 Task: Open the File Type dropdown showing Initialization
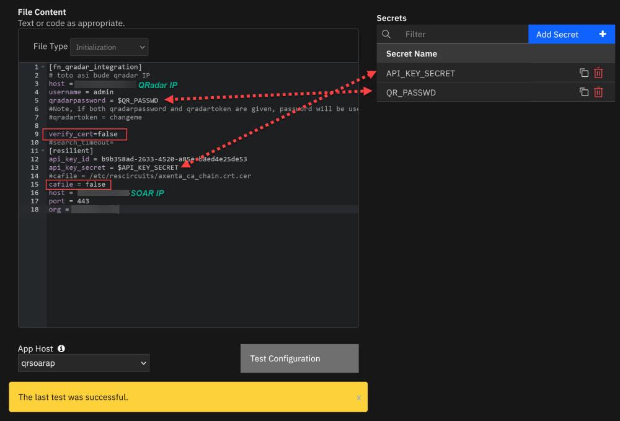click(x=108, y=47)
